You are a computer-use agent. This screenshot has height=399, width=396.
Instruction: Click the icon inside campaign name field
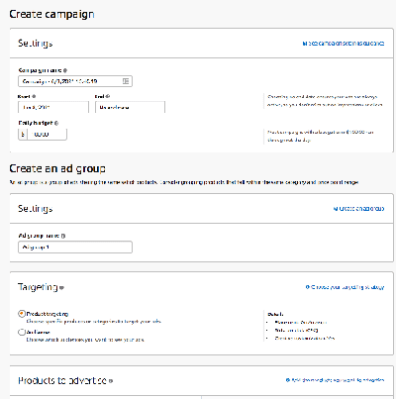126,81
